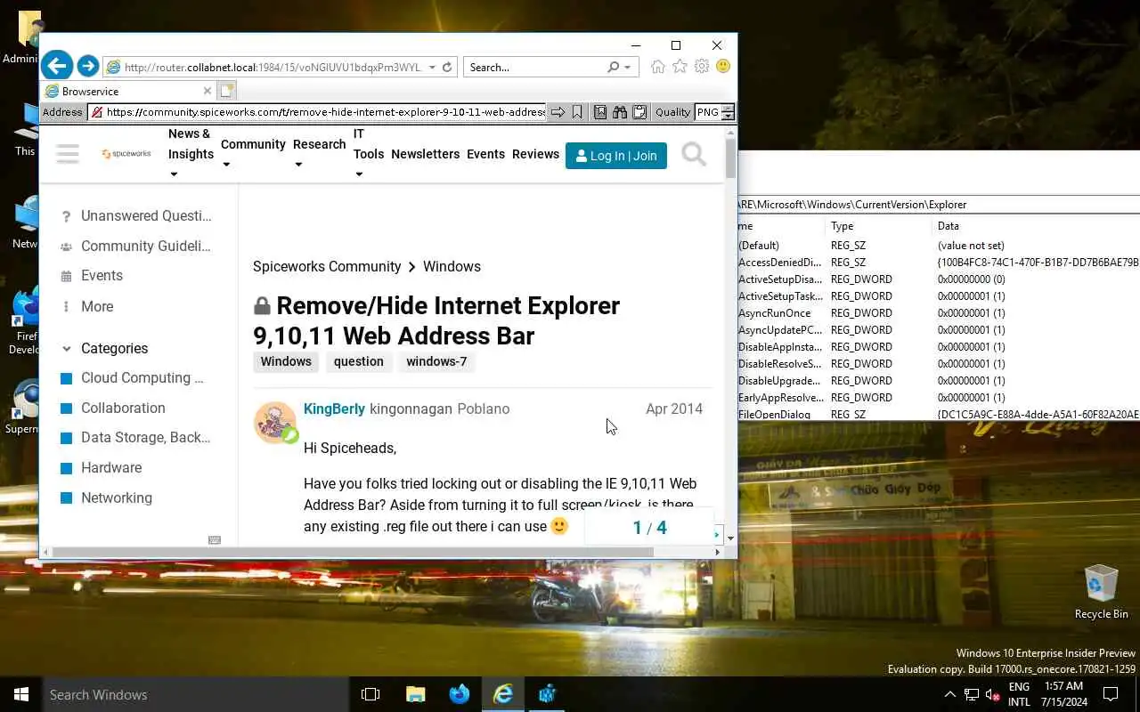Click the smiley feedback icon
Viewport: 1140px width, 712px height.
(723, 67)
